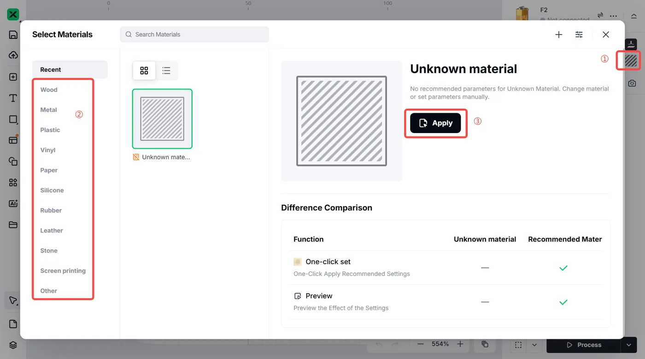Switch to grid view of materials
The image size is (645, 359).
144,70
